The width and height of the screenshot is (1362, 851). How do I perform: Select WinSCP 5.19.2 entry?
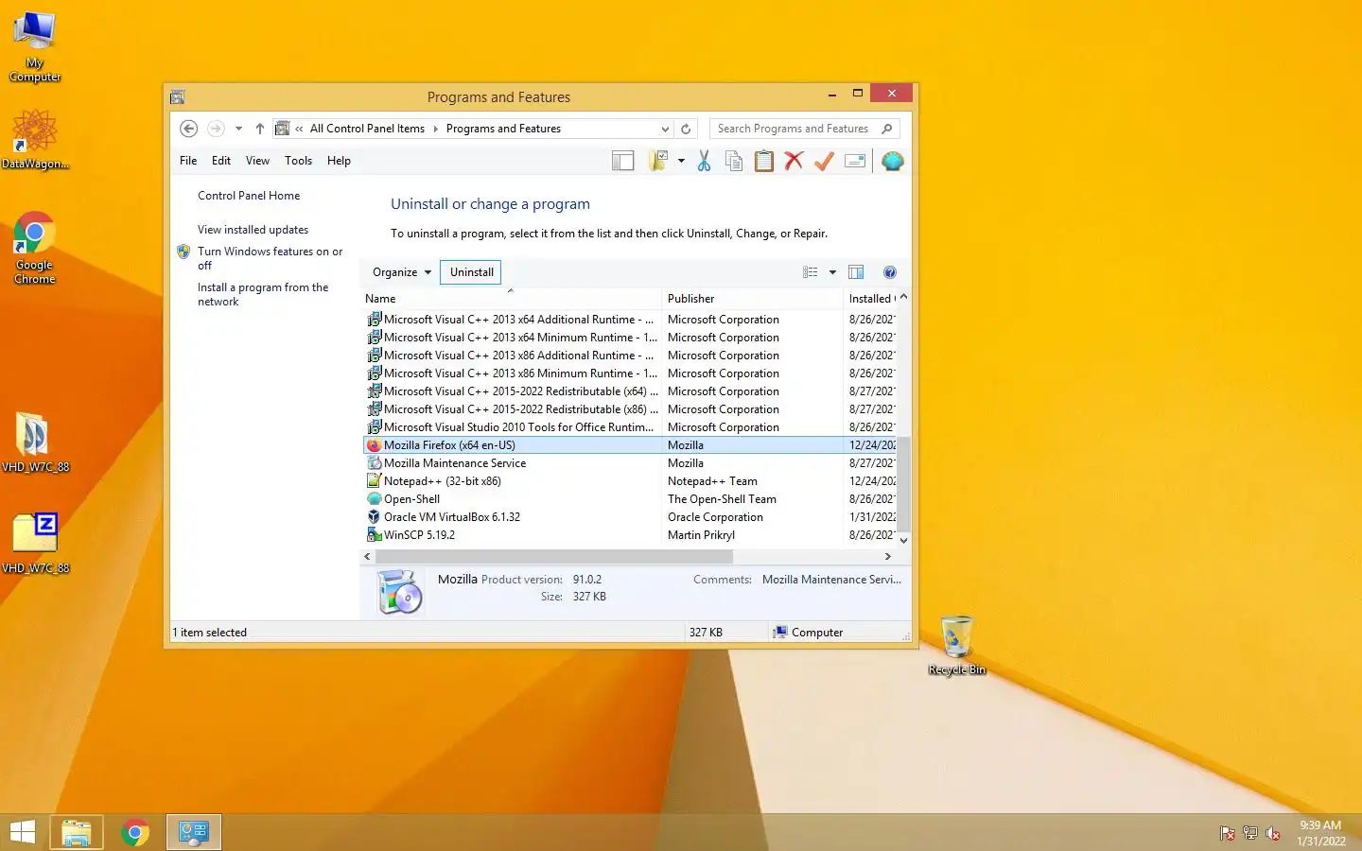pos(629,535)
